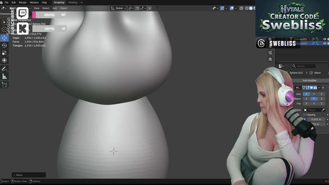This screenshot has height=185, width=329.
Task: Activate the Transform tool
Action: pyautogui.click(x=4, y=60)
